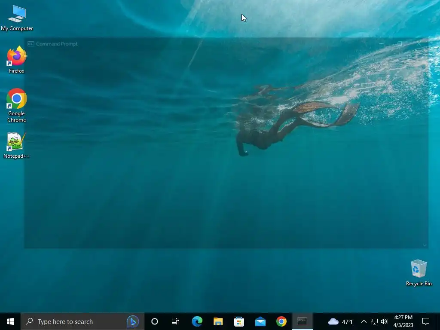Focus the taskbar search box
This screenshot has height=330, width=440.
coord(82,321)
